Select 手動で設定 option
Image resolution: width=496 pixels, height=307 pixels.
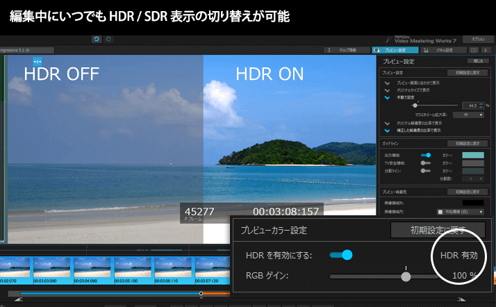[x=399, y=97]
